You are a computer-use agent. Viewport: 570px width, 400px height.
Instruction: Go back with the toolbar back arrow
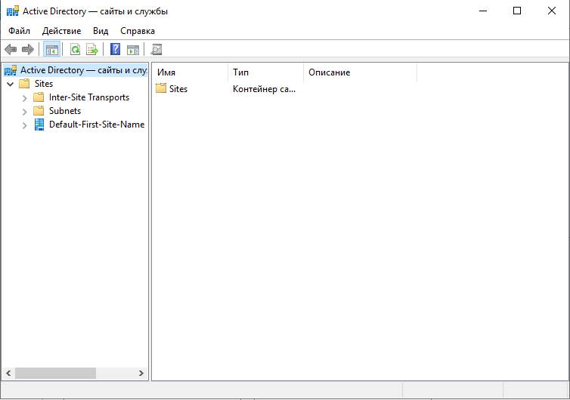11,49
